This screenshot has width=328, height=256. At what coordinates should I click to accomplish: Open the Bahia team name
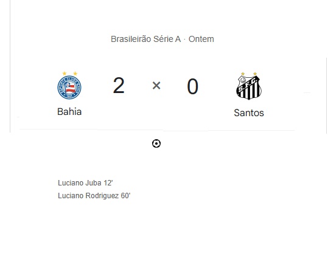tap(69, 112)
